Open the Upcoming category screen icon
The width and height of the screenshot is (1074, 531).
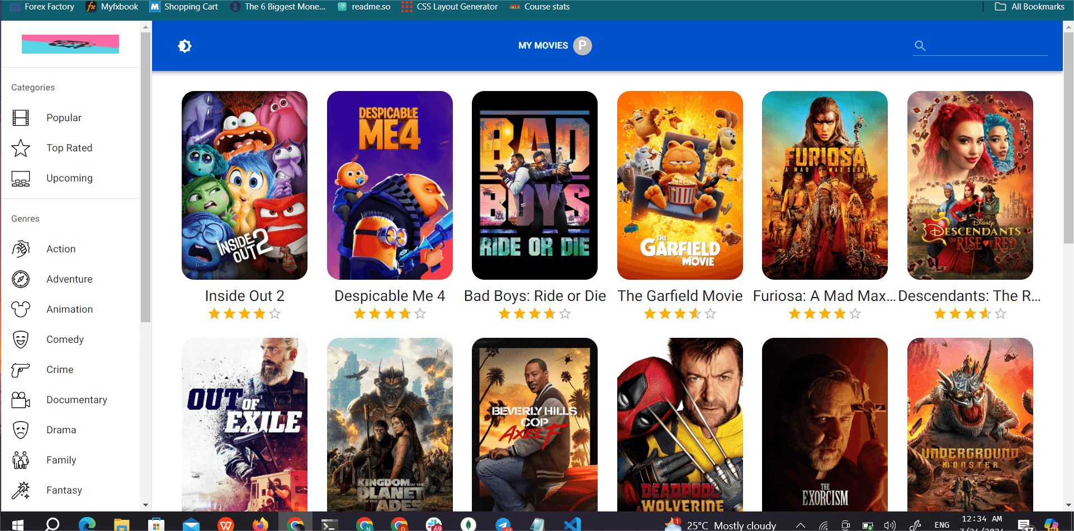point(21,178)
